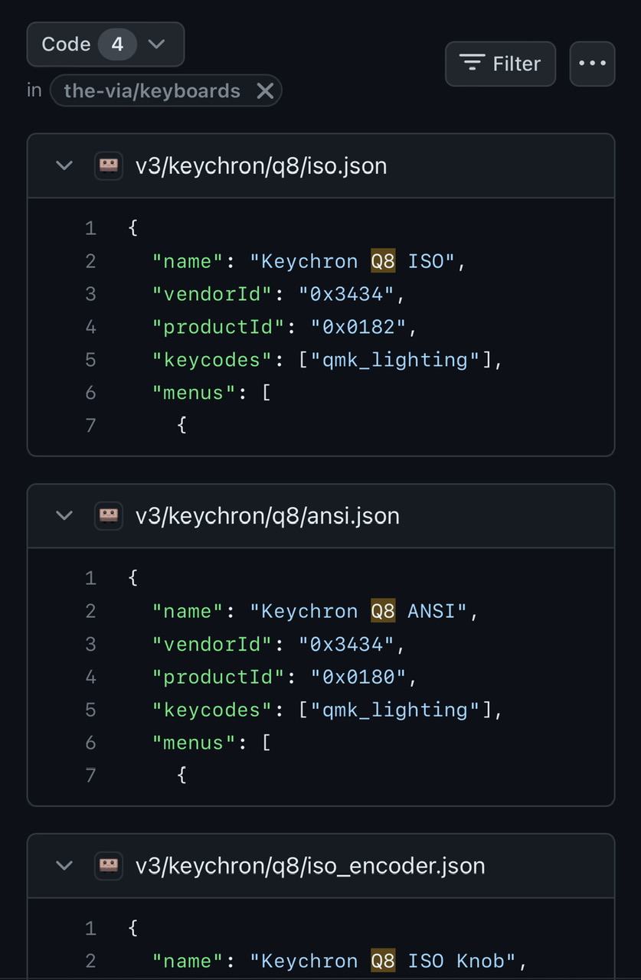641x980 pixels.
Task: Open the v3/keychron/q8/iso_encoder.json file link
Action: [310, 865]
